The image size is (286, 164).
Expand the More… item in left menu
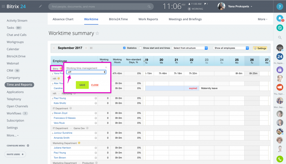pyautogui.click(x=13, y=135)
